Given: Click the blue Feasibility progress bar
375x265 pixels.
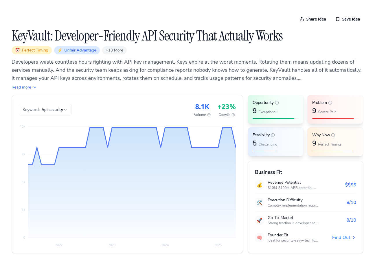Looking at the screenshot, I should coord(264,151).
